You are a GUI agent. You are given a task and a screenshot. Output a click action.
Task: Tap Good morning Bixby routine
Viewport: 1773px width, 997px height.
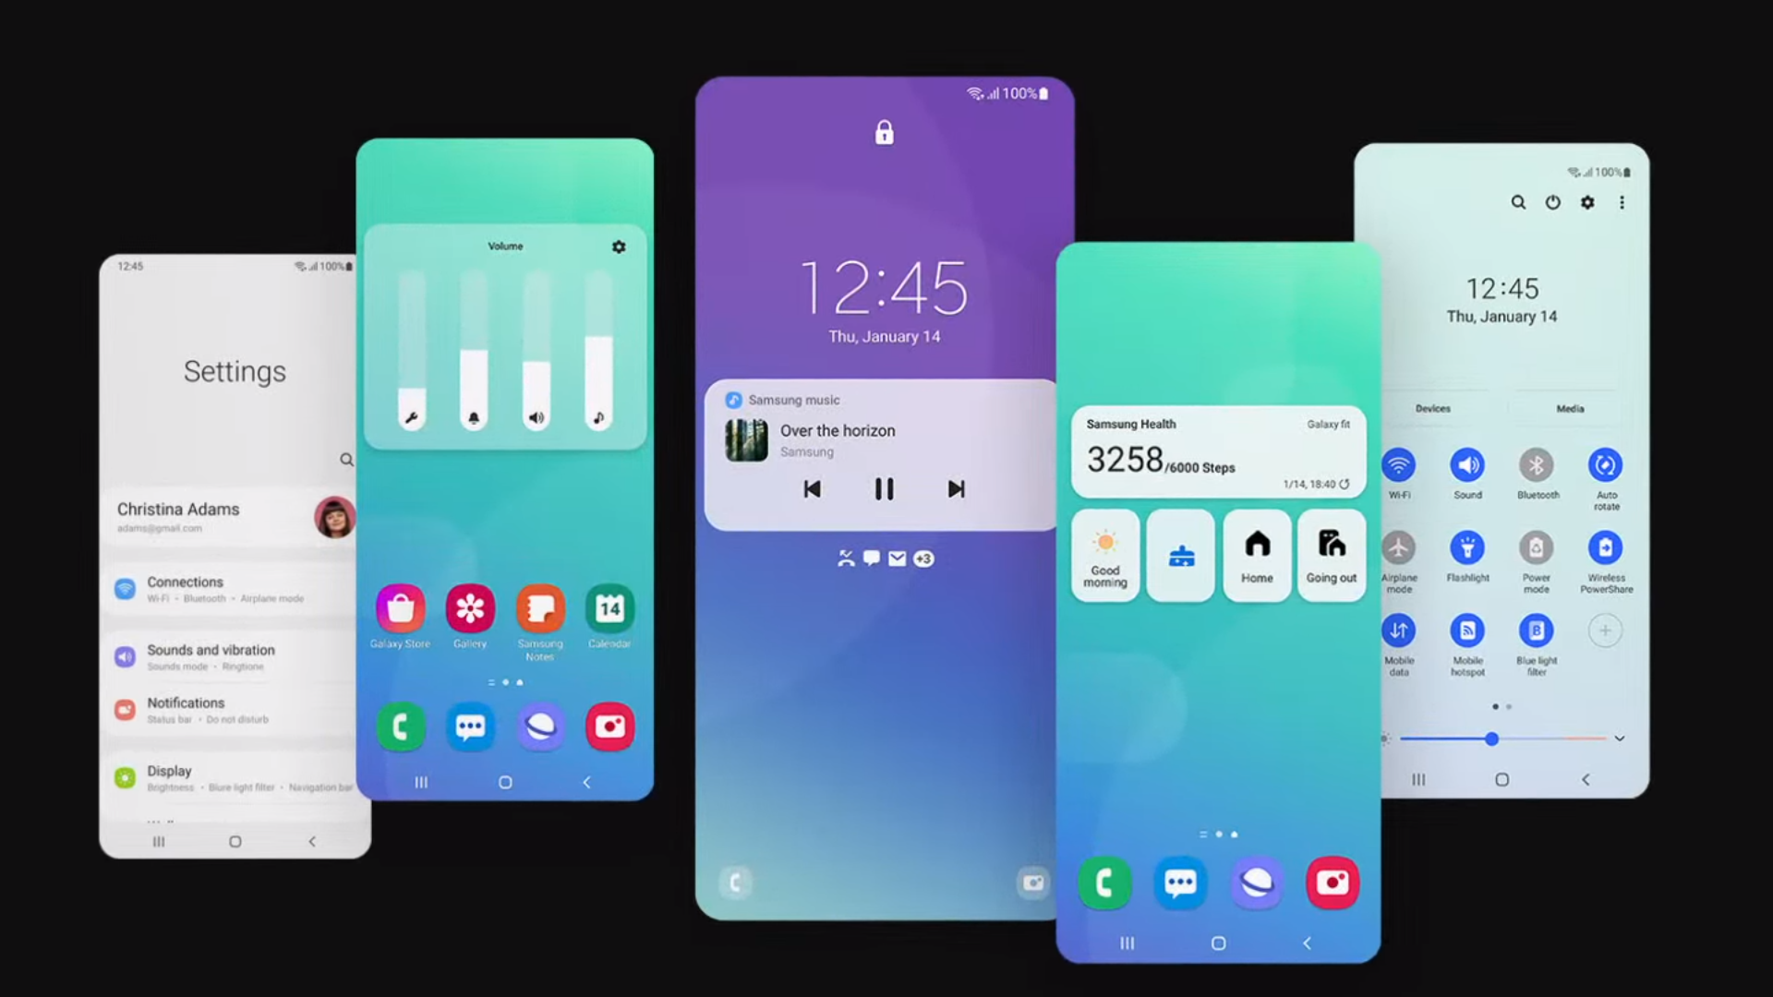coord(1105,557)
